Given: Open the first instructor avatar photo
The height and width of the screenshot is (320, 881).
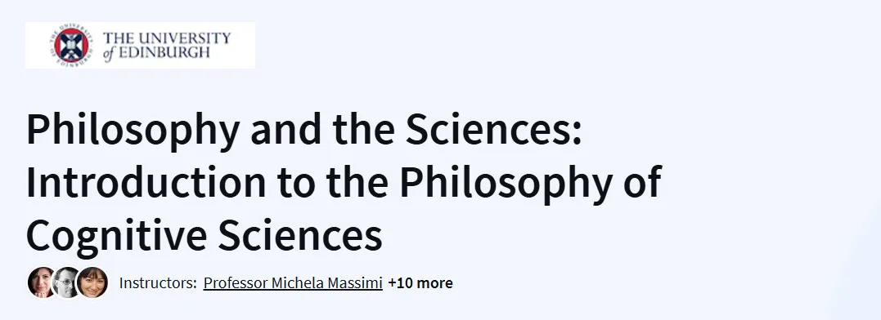Looking at the screenshot, I should pyautogui.click(x=43, y=282).
